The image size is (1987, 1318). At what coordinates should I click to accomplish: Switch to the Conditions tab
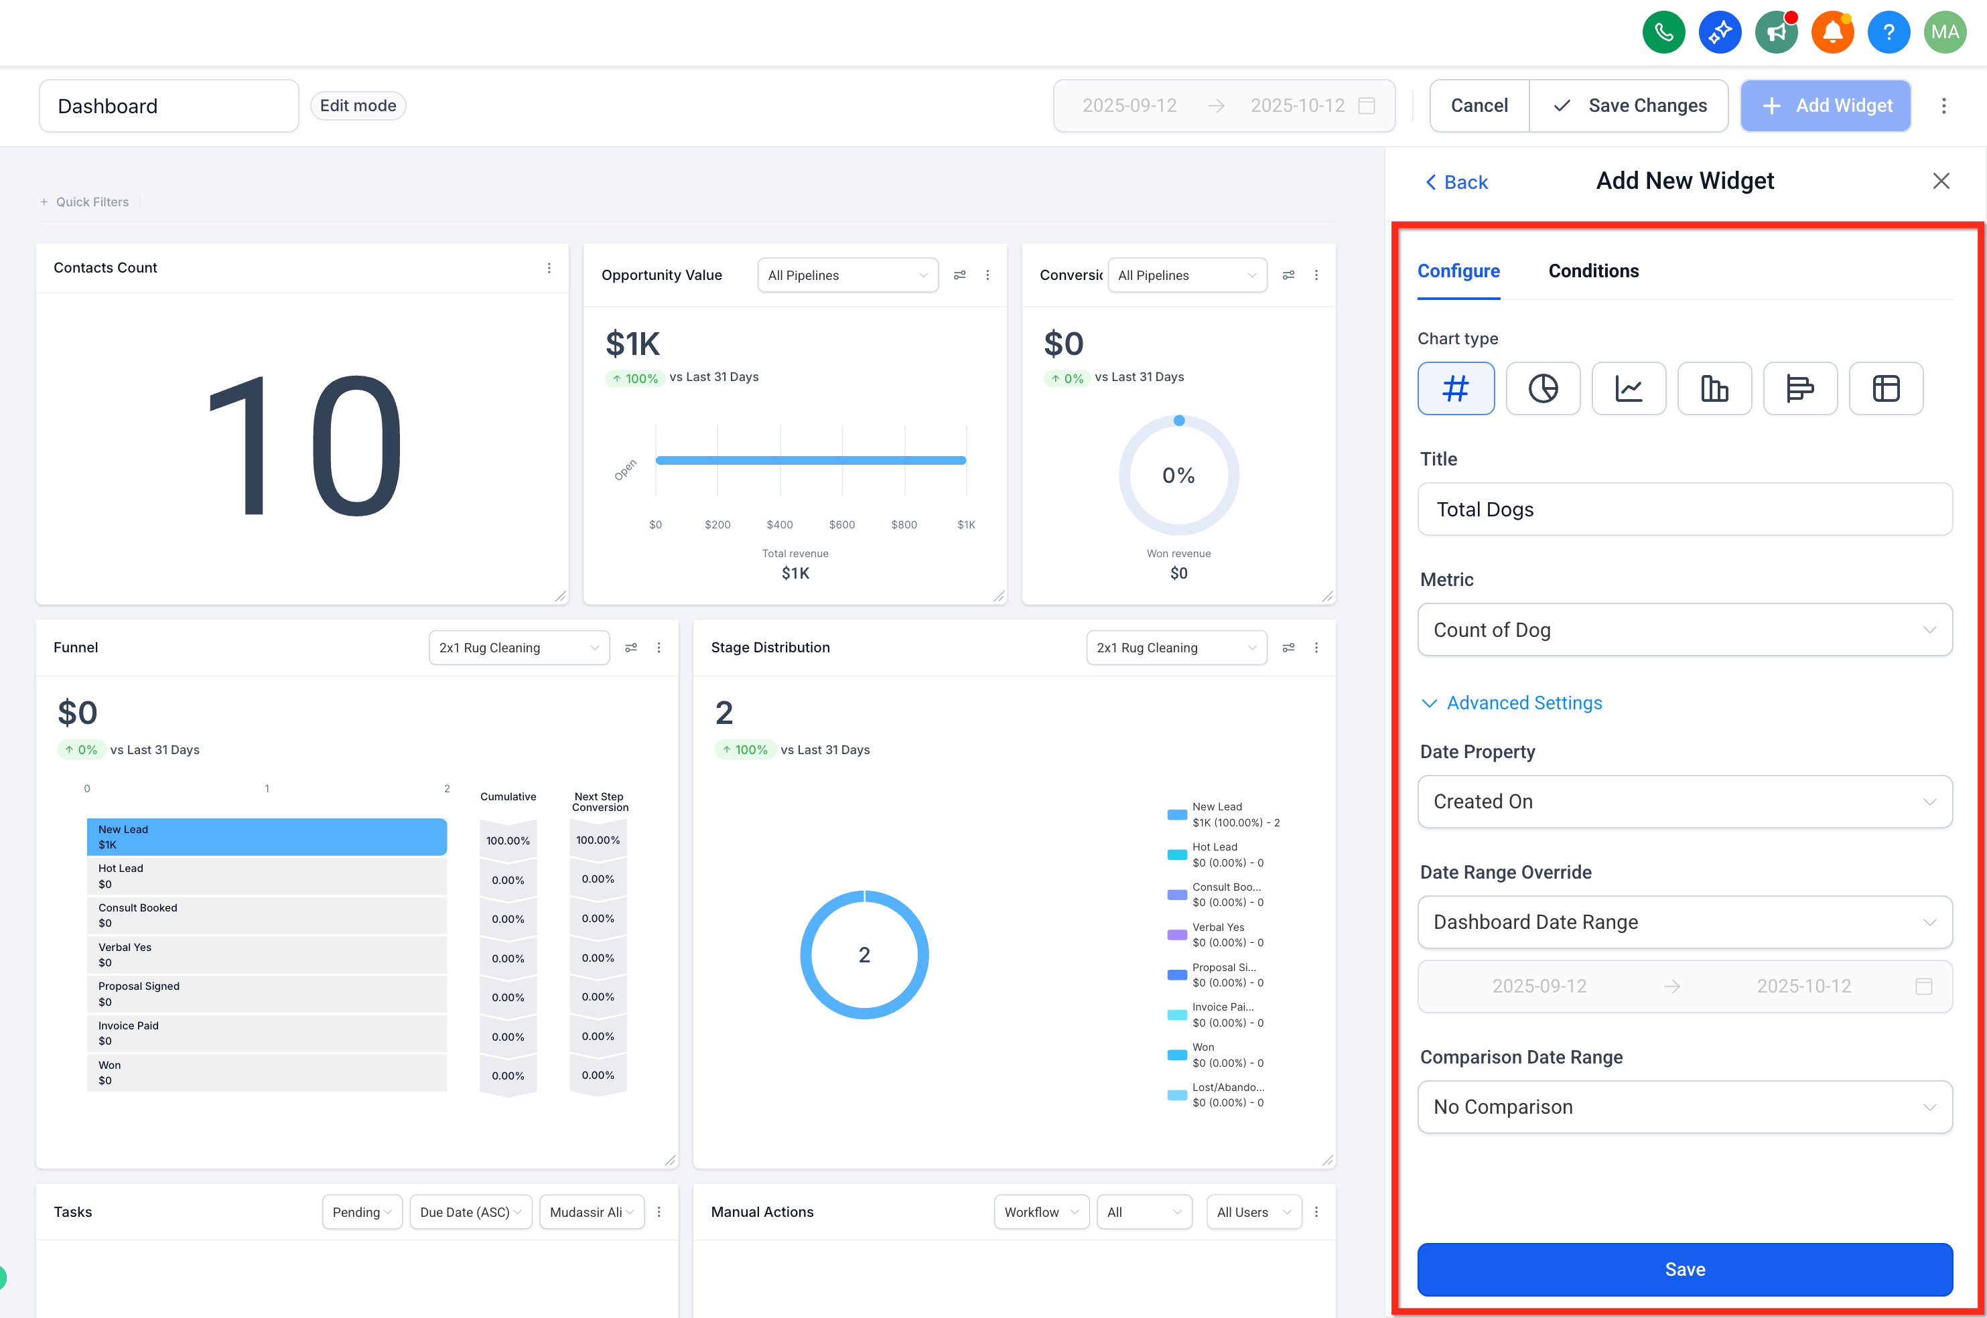pyautogui.click(x=1592, y=271)
